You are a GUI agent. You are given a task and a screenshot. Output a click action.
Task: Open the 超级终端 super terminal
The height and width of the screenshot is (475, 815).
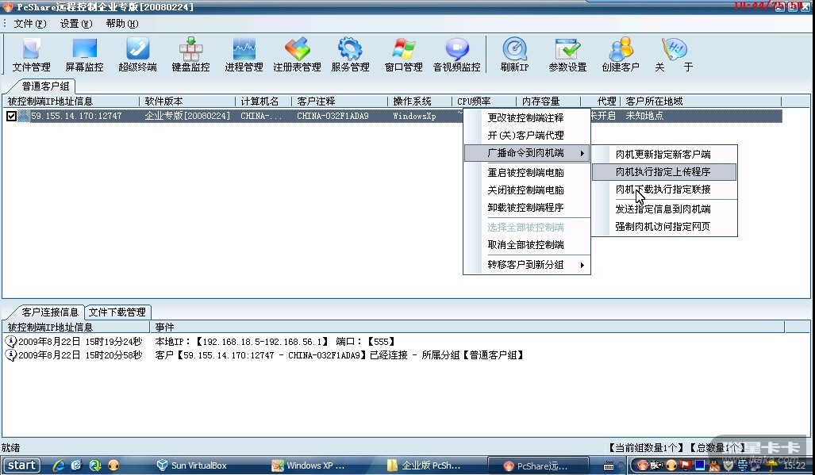[137, 55]
